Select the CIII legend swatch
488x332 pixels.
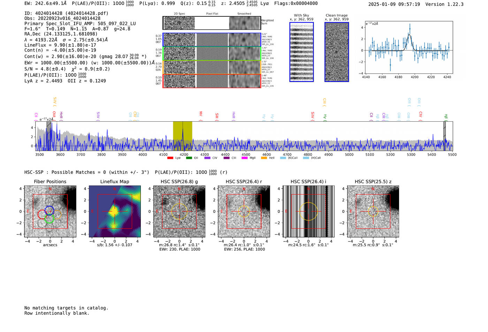(x=227, y=158)
